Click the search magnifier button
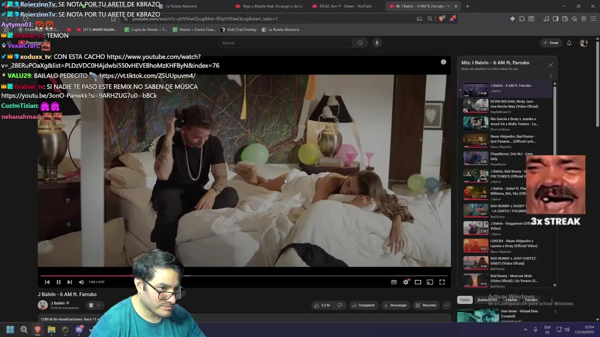Viewport: 600px width, 337px height. click(x=360, y=43)
